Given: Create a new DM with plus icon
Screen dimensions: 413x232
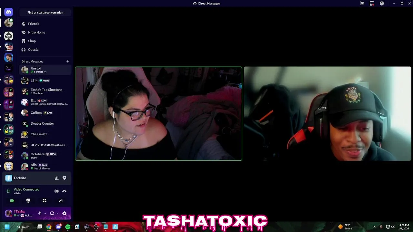Looking at the screenshot, I should coord(67,61).
